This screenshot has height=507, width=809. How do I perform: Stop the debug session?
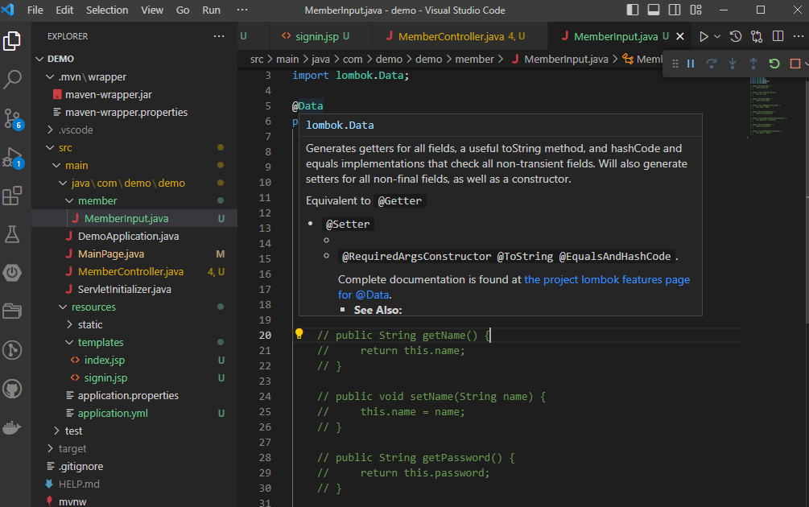tap(795, 64)
